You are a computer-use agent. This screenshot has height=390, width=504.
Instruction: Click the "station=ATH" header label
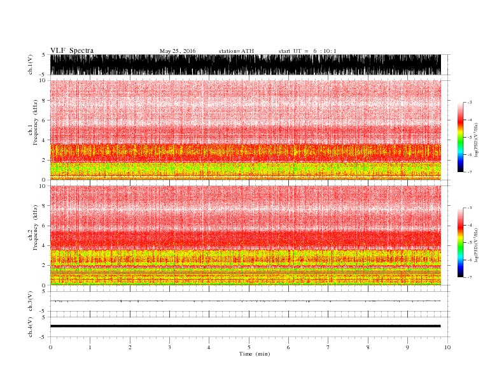[236, 51]
